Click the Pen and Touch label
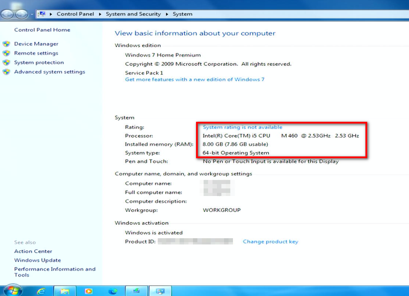 146,161
